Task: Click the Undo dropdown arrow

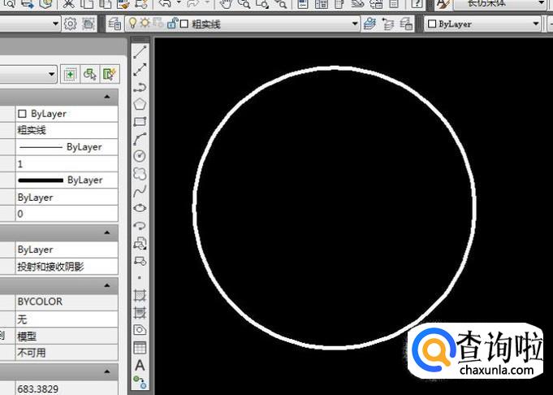Action: pyautogui.click(x=179, y=3)
